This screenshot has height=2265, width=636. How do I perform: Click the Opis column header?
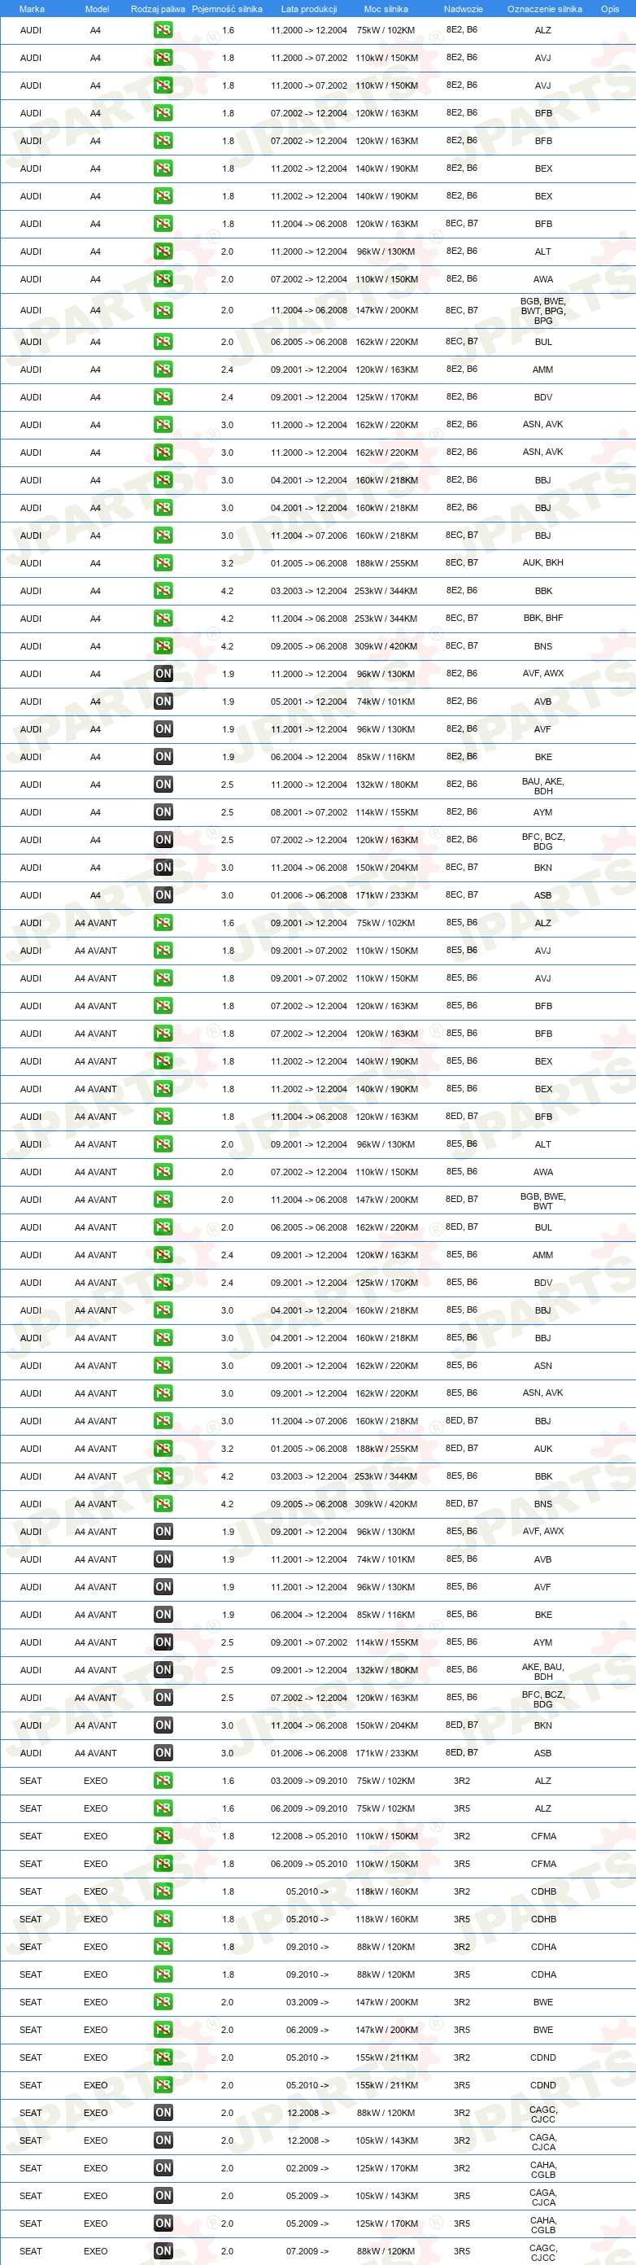(610, 9)
